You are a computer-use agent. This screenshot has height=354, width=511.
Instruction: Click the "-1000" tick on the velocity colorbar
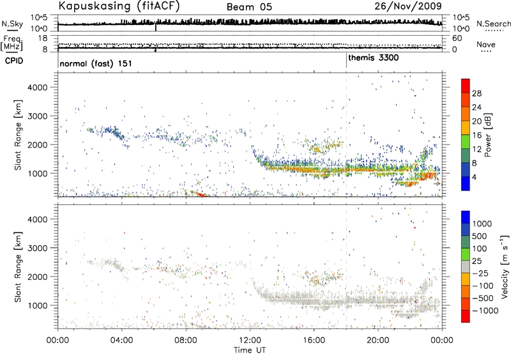click(x=485, y=311)
